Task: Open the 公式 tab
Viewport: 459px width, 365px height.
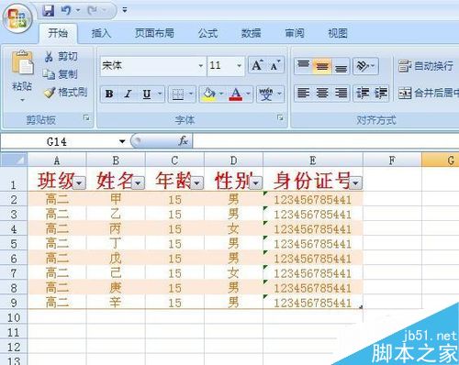Action: click(207, 33)
